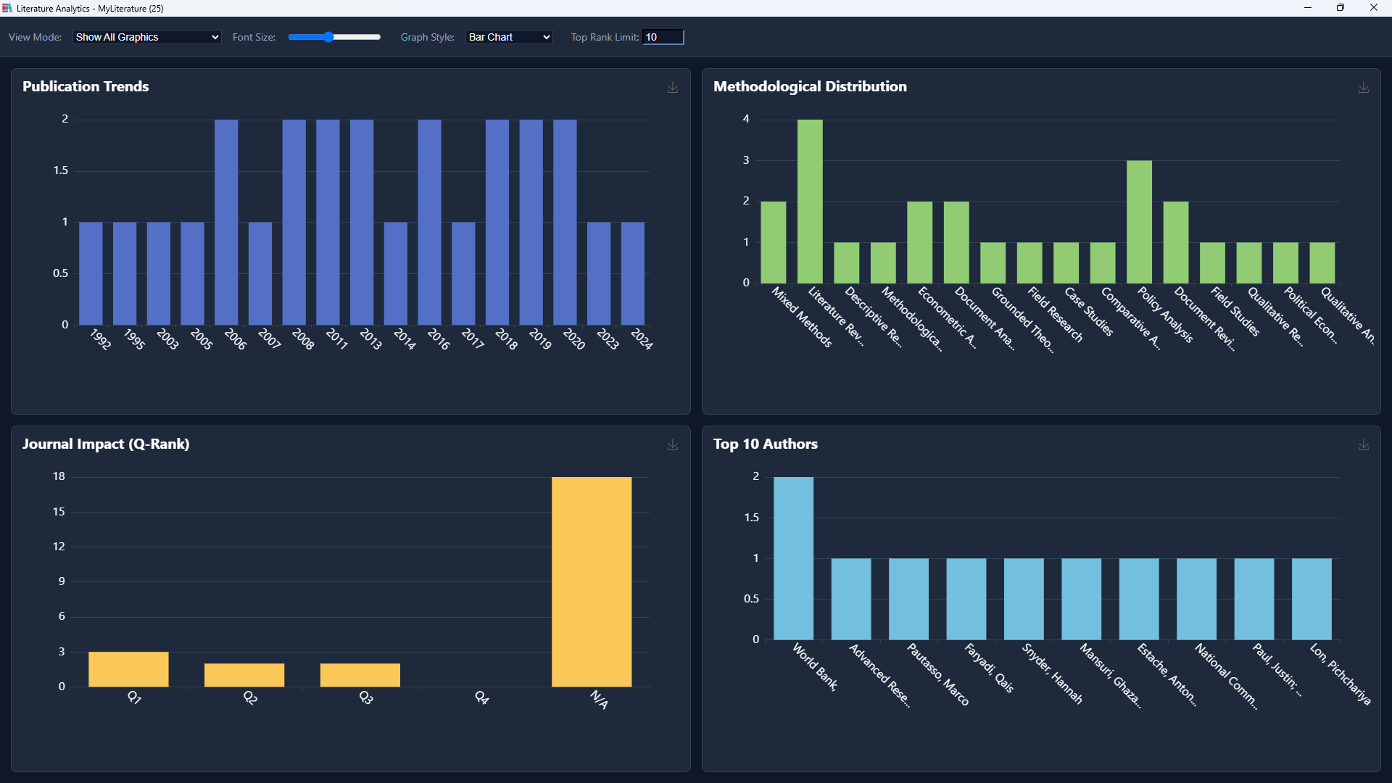Click the World Bank author bar
This screenshot has width=1392, height=783.
click(793, 558)
